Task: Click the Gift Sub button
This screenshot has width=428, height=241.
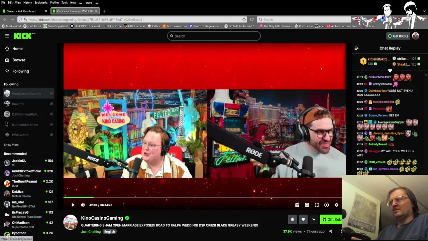Action: pos(331,220)
